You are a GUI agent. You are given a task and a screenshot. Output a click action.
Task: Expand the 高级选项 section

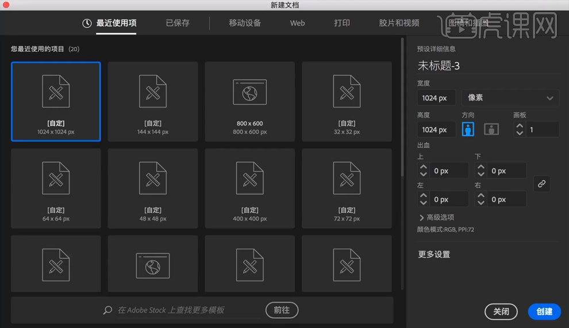437,217
